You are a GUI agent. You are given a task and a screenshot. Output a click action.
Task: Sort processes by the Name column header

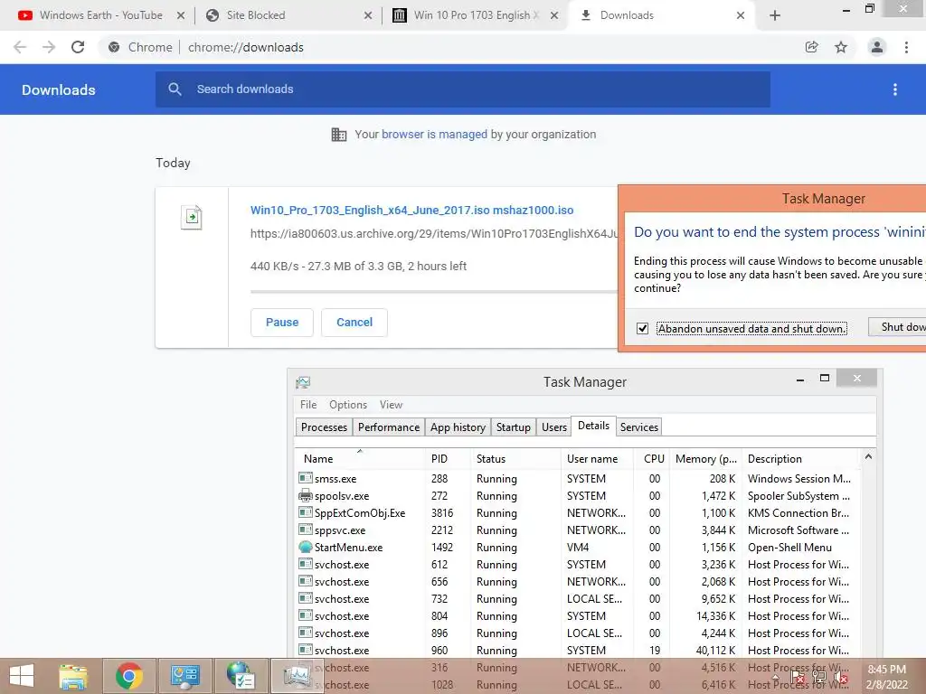click(360, 458)
